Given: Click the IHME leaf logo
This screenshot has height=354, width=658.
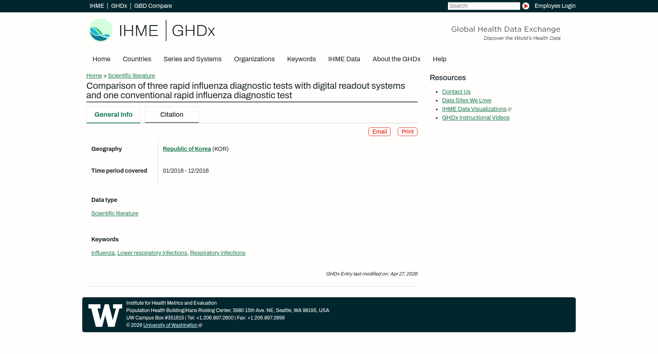Looking at the screenshot, I should 100,30.
